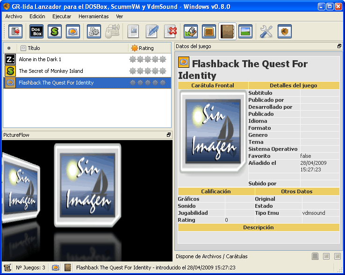Click the orange box about icon
345x275 pixels.
point(285,31)
